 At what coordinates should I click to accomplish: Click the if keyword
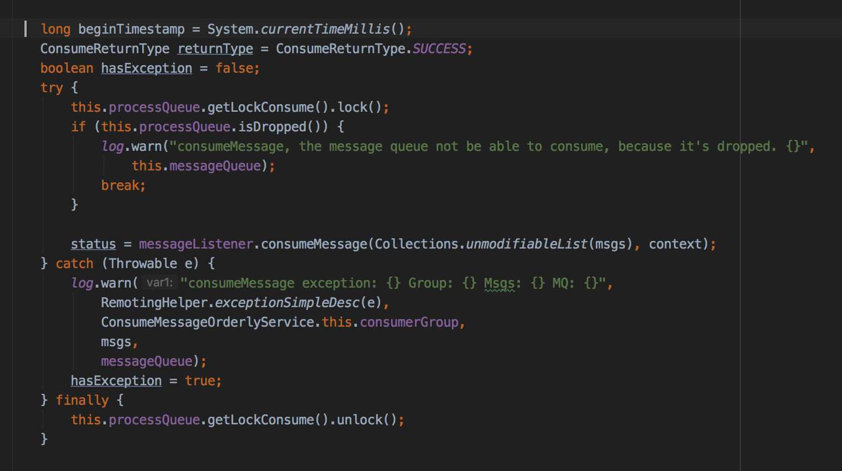click(x=78, y=127)
